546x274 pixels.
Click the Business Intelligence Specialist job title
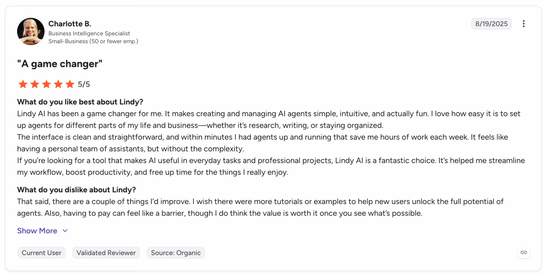coord(89,34)
